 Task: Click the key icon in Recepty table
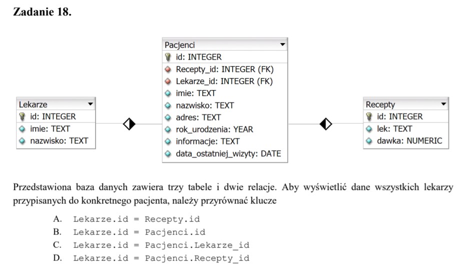pyautogui.click(x=369, y=116)
